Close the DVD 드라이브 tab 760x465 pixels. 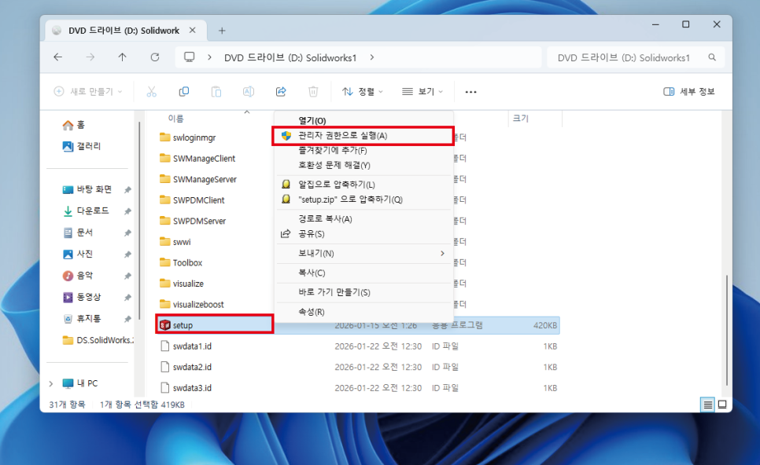(x=193, y=30)
